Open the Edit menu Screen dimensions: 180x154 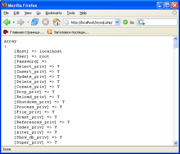(x=16, y=13)
